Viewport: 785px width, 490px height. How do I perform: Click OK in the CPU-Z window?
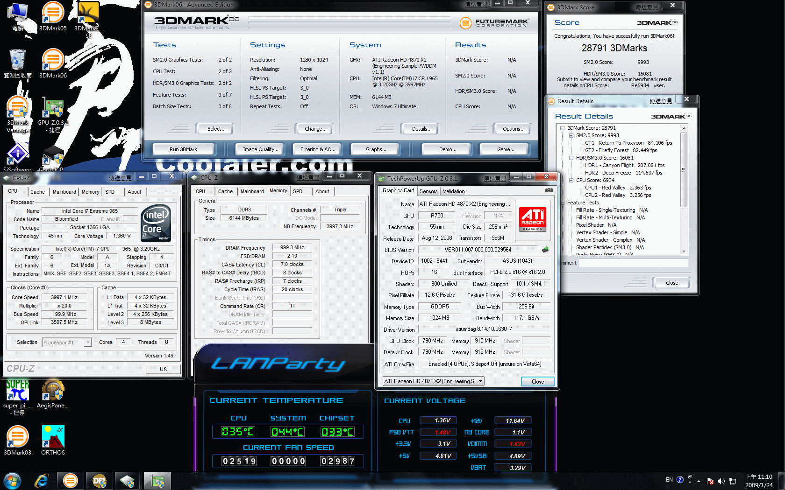pos(163,369)
